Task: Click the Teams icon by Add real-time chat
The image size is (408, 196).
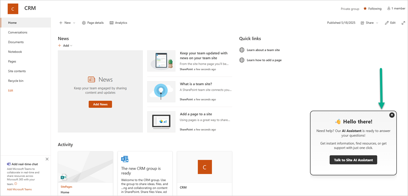Action: pyautogui.click(x=9, y=164)
